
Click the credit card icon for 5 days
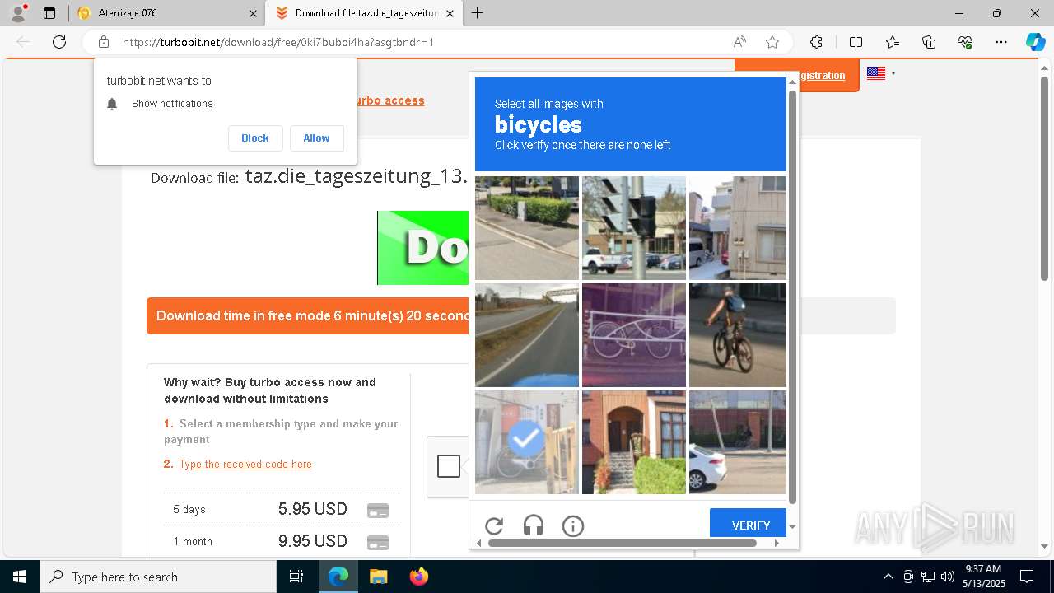378,510
